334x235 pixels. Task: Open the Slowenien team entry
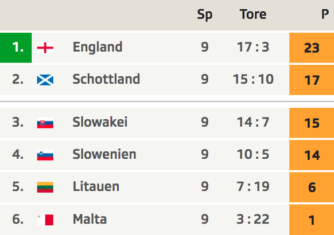pyautogui.click(x=104, y=154)
